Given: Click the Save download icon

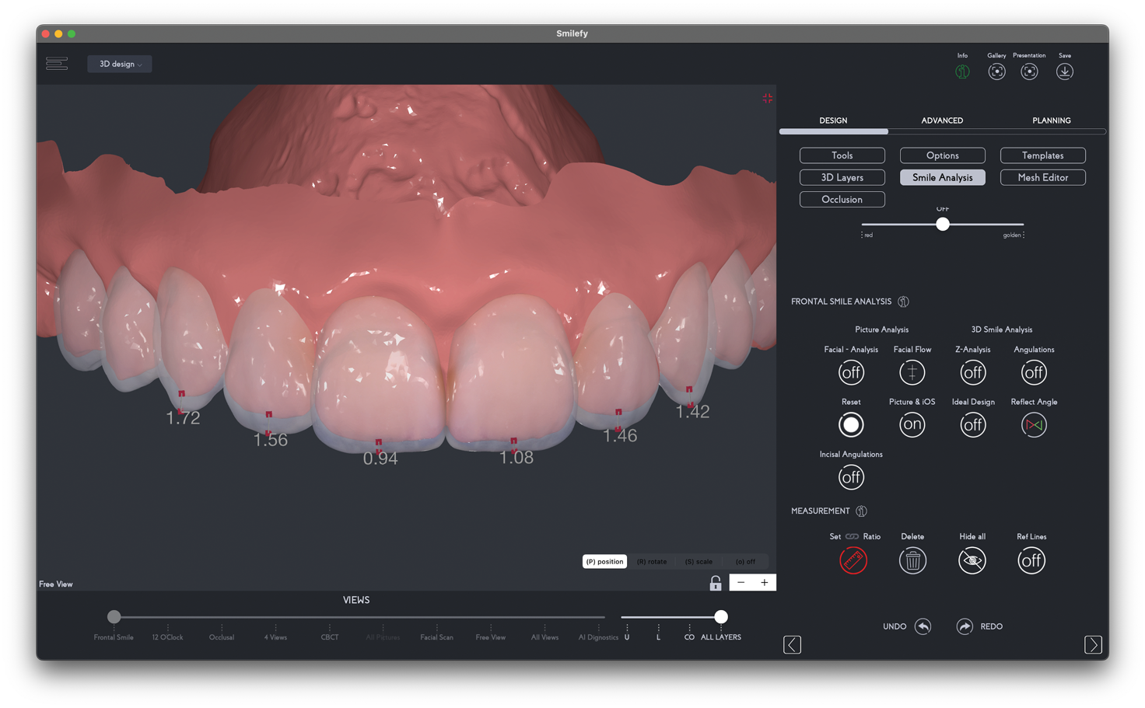Looking at the screenshot, I should tap(1064, 71).
